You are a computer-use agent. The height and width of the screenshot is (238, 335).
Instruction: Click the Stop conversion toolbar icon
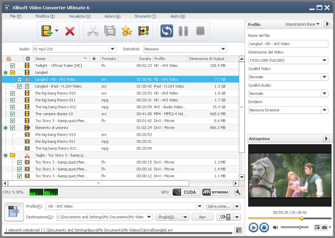(x=200, y=31)
